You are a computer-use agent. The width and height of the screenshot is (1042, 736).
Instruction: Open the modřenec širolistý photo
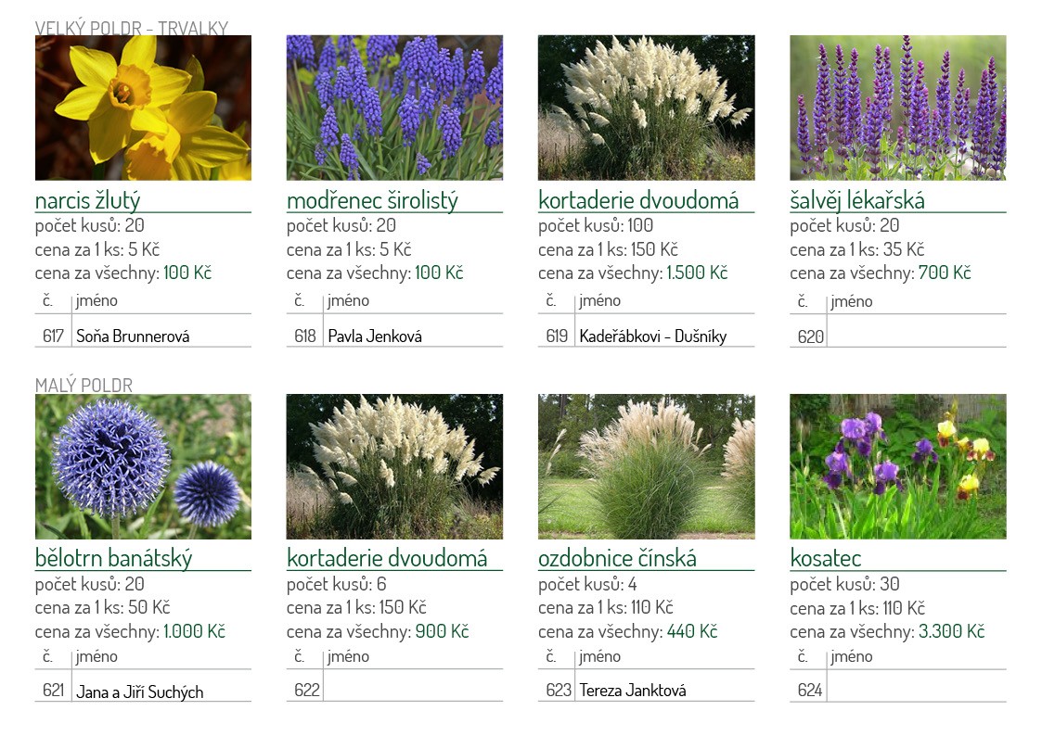[x=394, y=108]
